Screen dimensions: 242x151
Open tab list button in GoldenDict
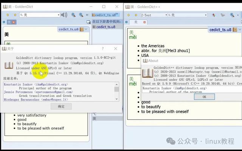[x=88, y=22]
